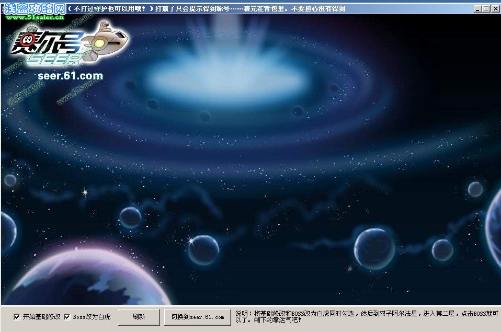The height and width of the screenshot is (332, 501).
Task: Click the 切换到seer.61.com button
Action: coord(198,317)
